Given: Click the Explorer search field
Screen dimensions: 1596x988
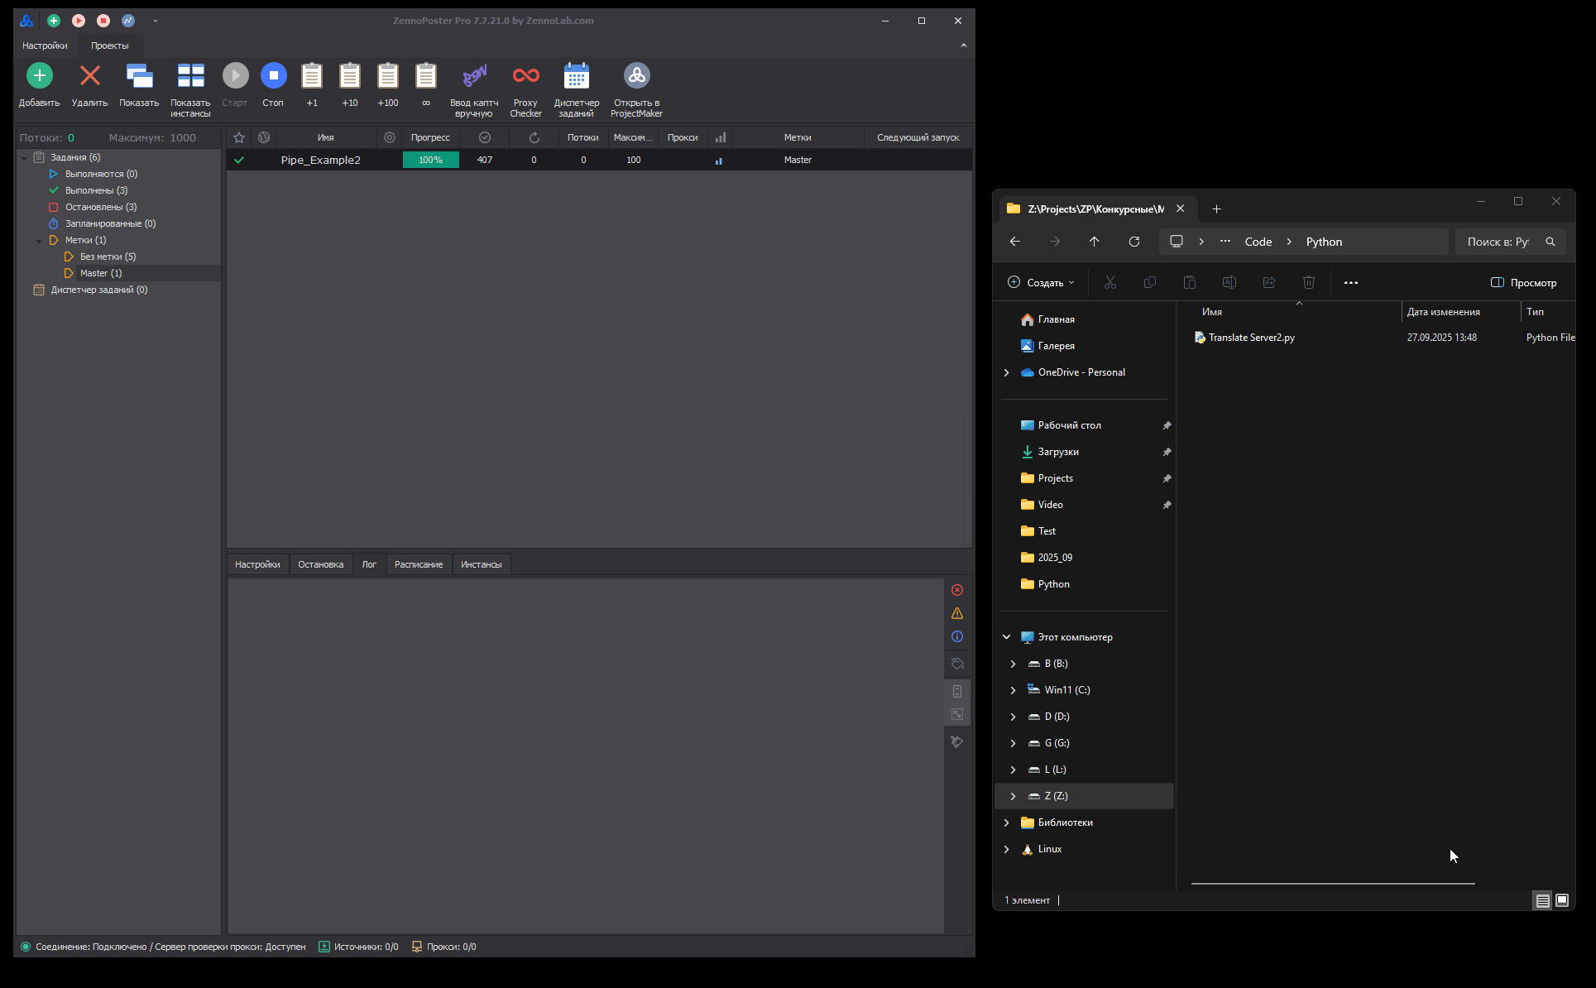Looking at the screenshot, I should click(x=1499, y=242).
